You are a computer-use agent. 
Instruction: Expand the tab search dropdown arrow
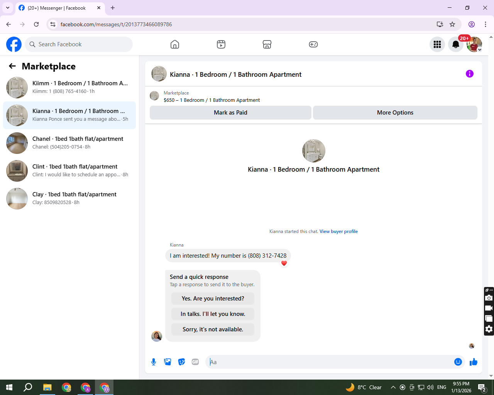coord(8,8)
